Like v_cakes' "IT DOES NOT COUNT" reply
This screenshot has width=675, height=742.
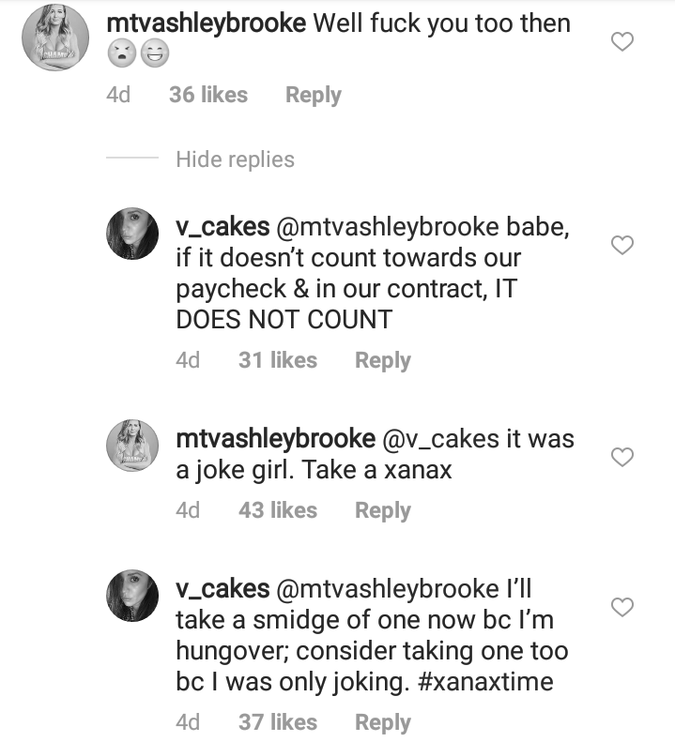pos(621,245)
